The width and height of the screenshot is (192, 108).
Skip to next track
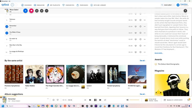coord(100,100)
